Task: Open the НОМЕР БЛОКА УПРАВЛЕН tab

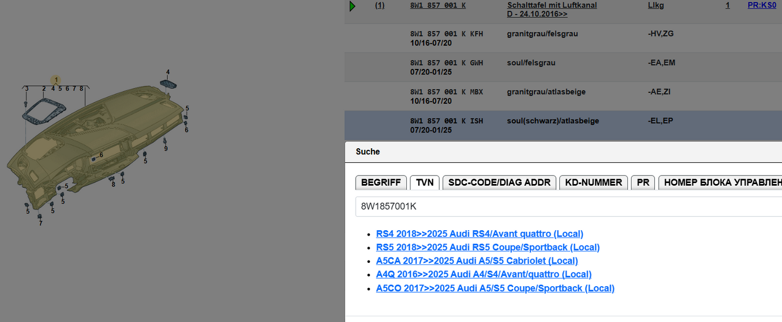Action: tap(720, 182)
